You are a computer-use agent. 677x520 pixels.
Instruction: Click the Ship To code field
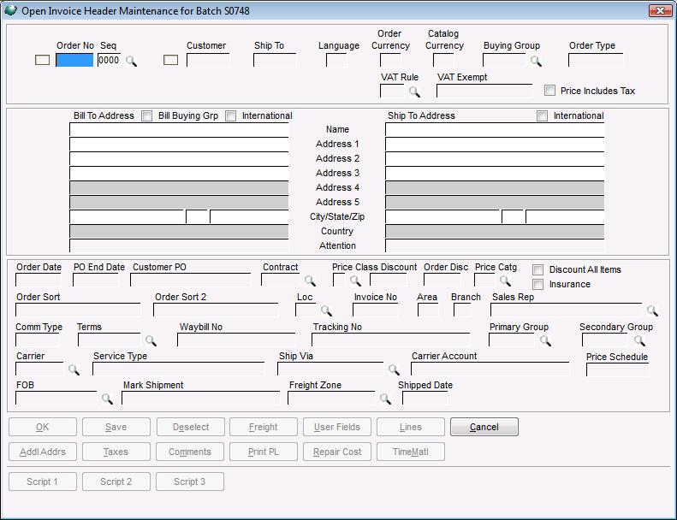275,60
